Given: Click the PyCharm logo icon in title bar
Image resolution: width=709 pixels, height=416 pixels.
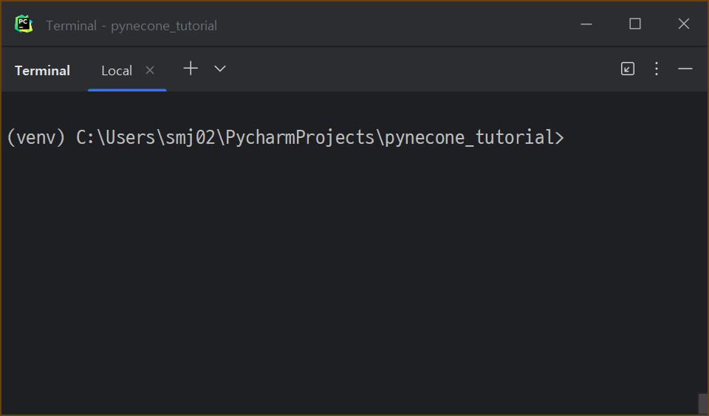Looking at the screenshot, I should click(x=24, y=24).
